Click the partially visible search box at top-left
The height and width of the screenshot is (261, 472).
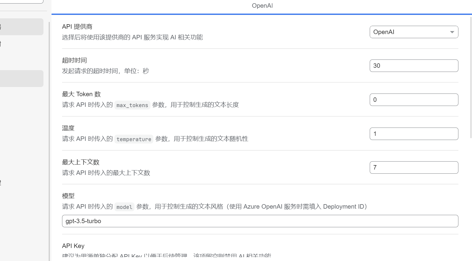[21, 1]
